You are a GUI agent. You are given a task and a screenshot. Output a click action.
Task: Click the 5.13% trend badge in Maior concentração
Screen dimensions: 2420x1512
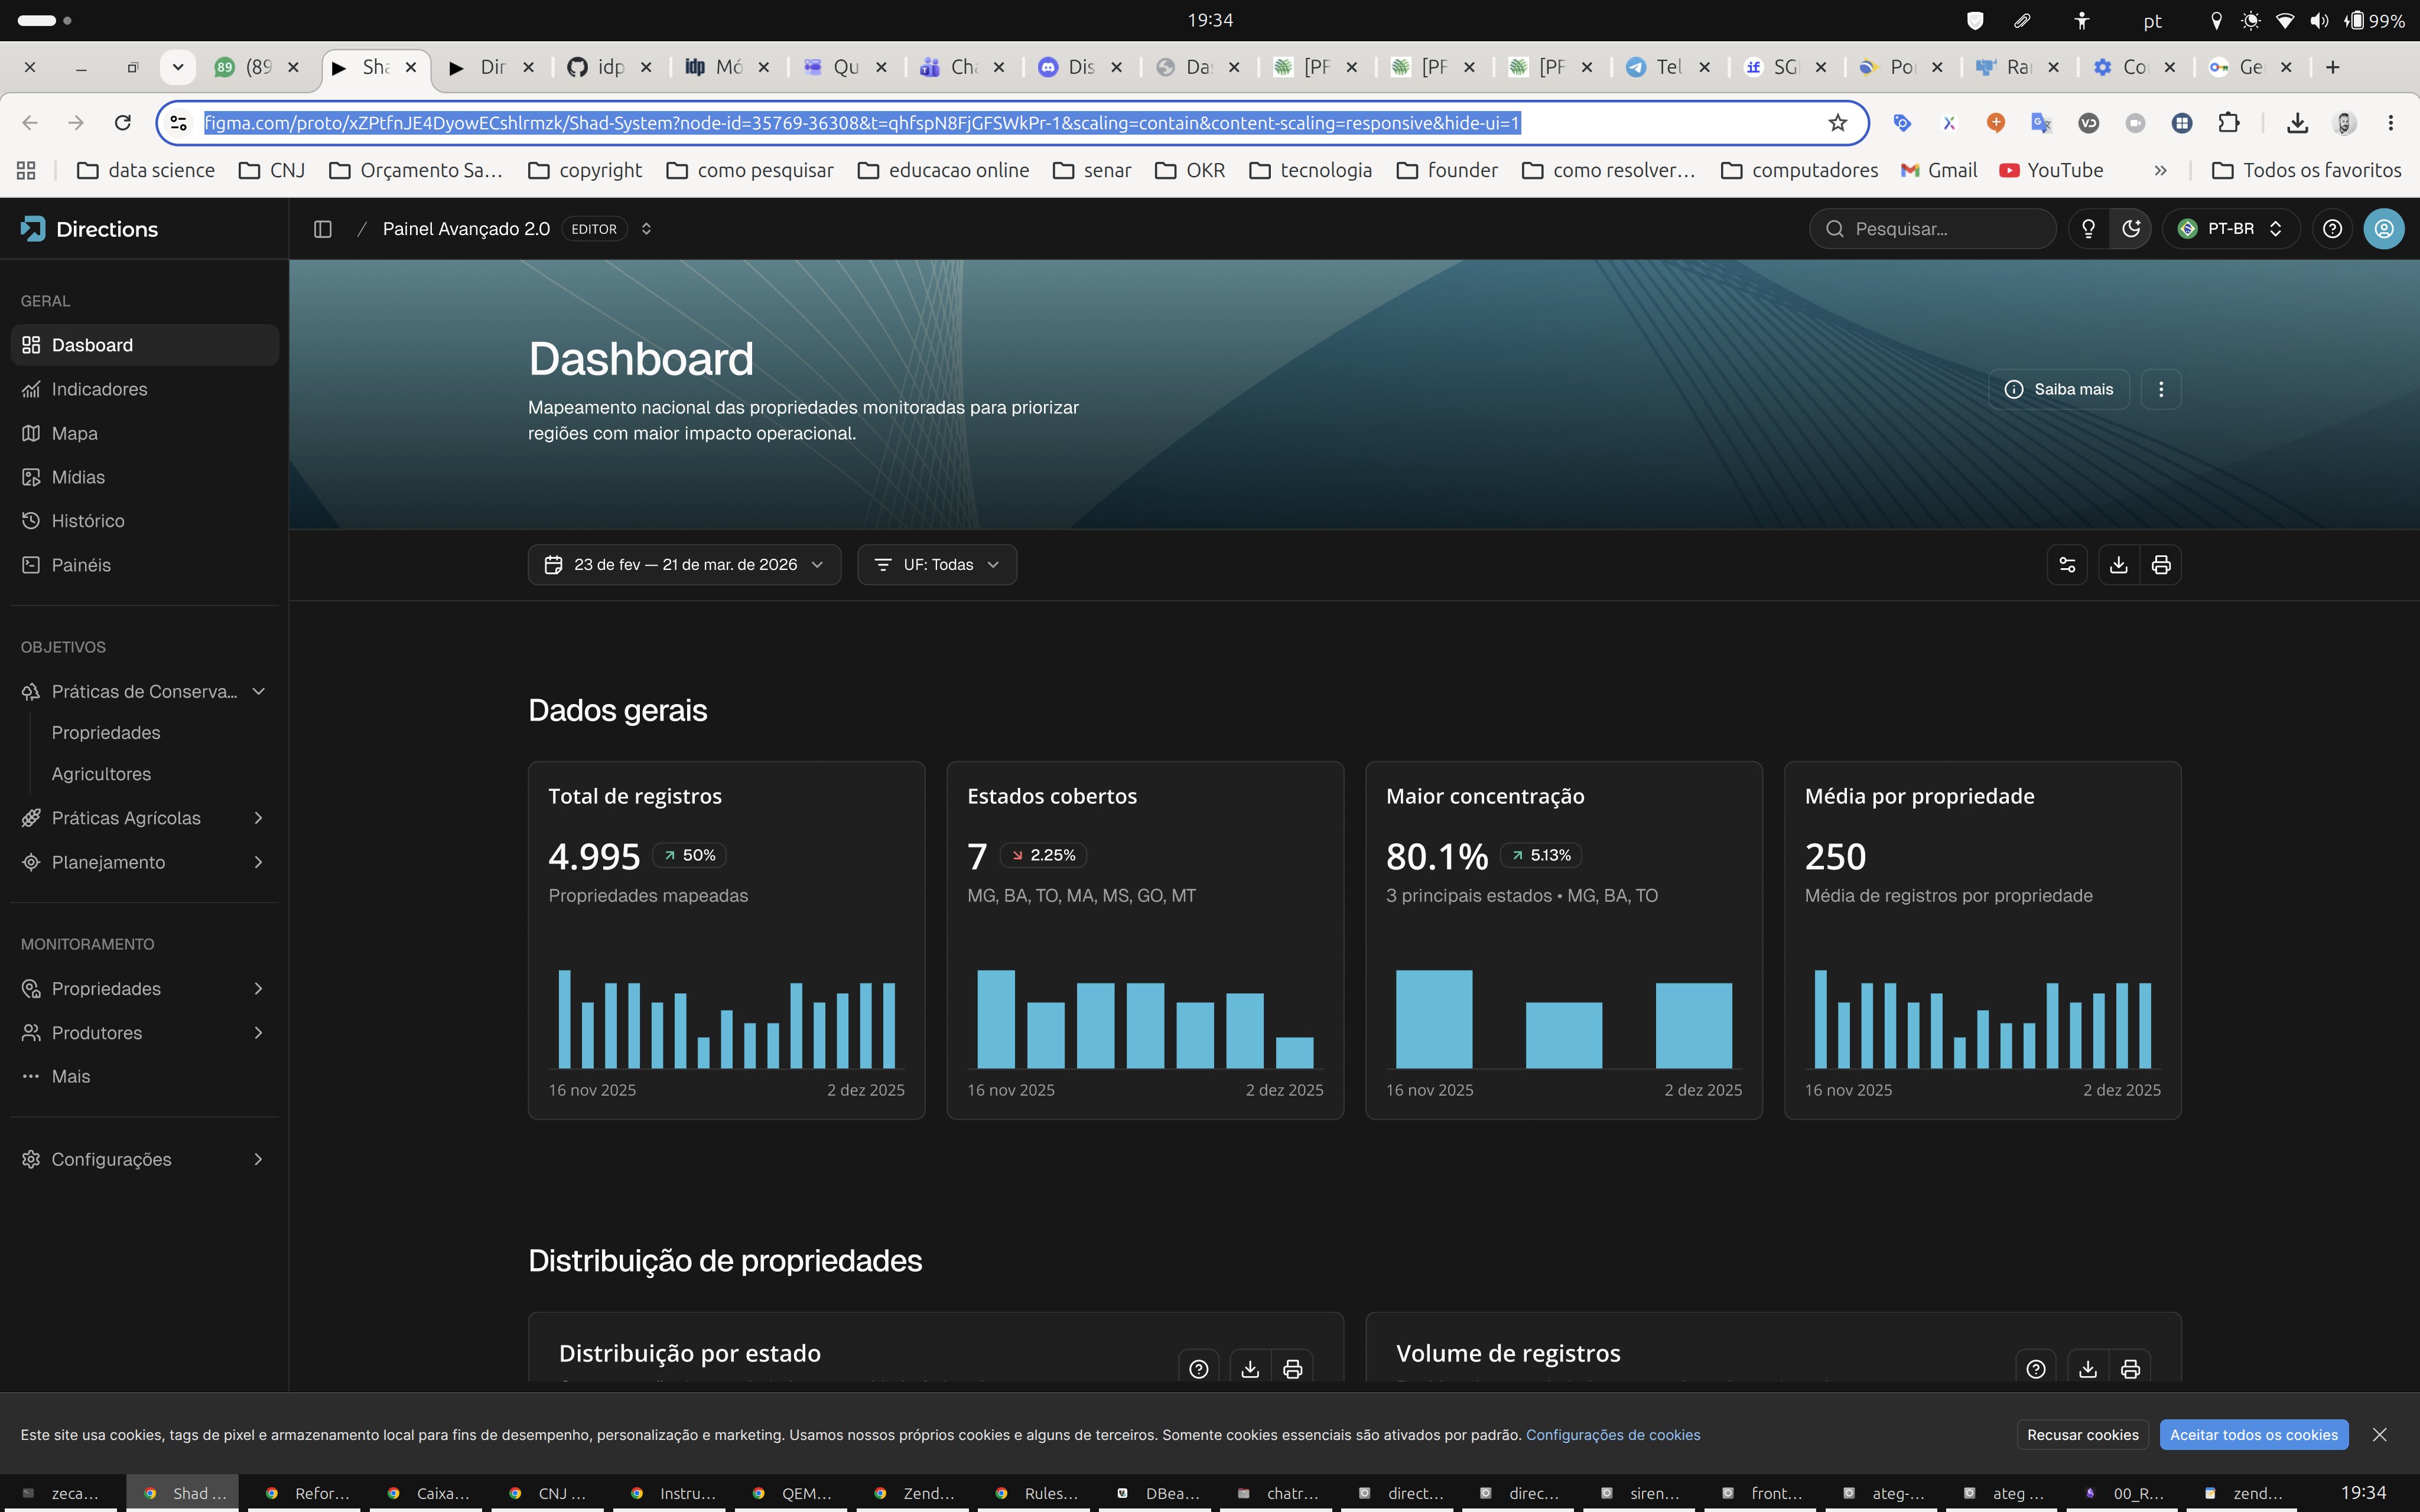click(x=1541, y=856)
